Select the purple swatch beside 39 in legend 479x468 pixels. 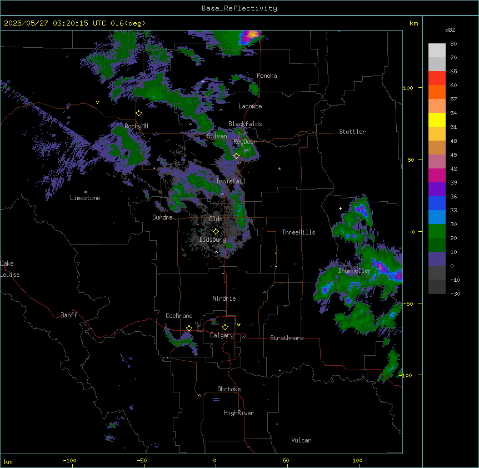point(437,189)
